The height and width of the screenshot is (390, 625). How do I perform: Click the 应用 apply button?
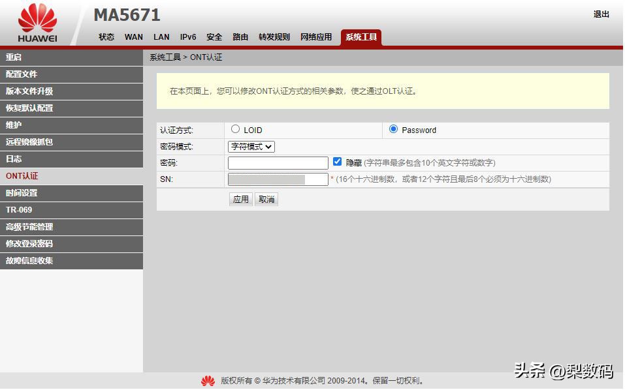coord(240,199)
